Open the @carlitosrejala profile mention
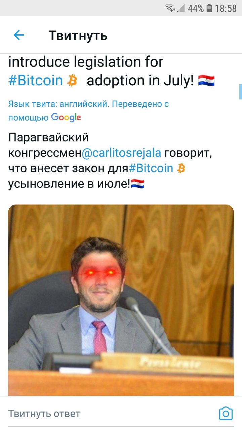242x430 pixels. click(121, 153)
